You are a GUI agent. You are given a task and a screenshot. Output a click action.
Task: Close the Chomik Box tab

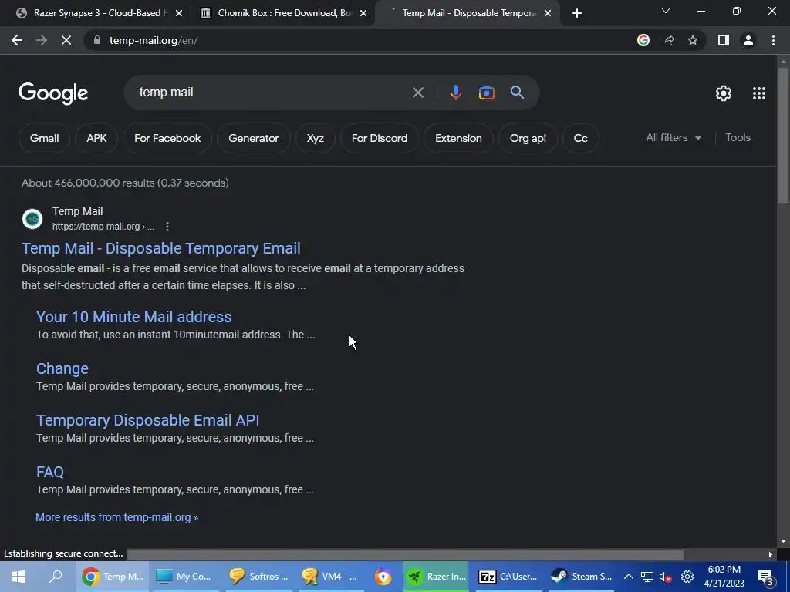[363, 14]
